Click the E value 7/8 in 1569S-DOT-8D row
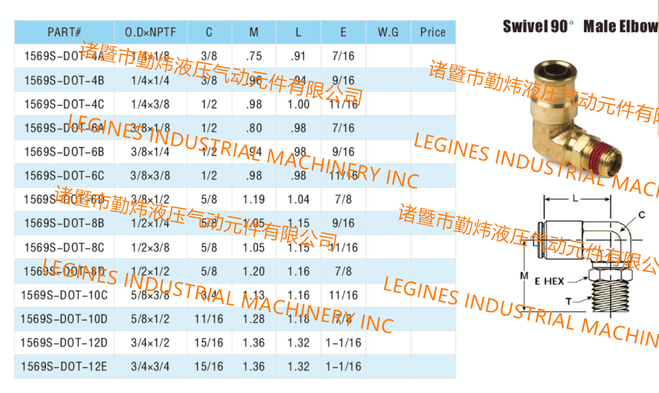Screen dimensions: 659x393 click(x=343, y=271)
